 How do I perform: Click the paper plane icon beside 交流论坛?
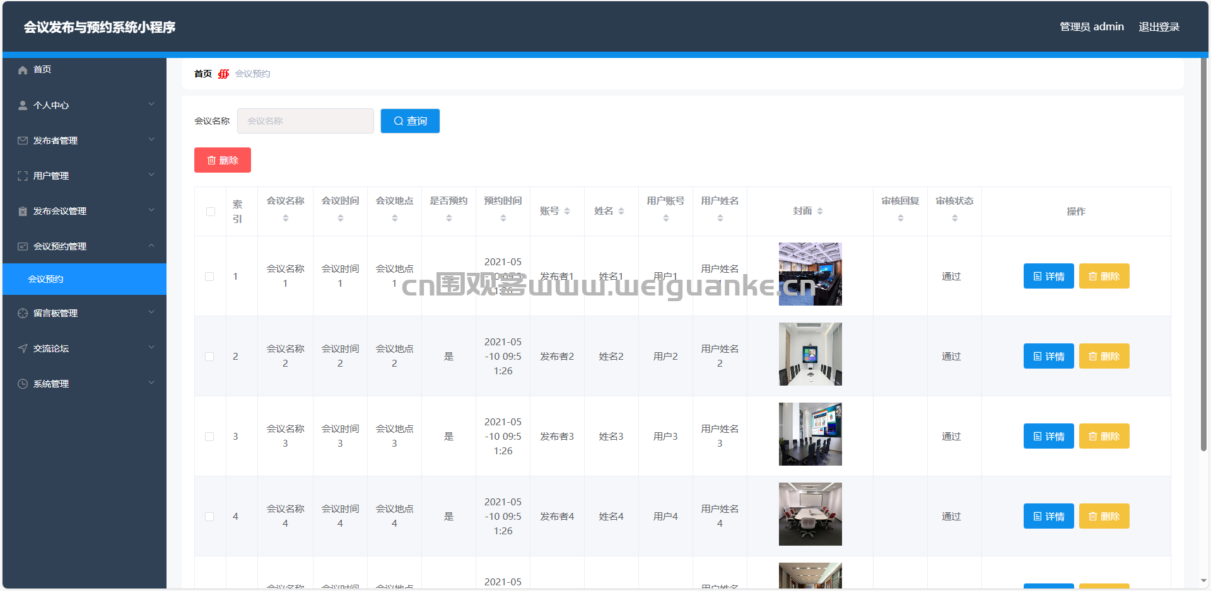tap(23, 348)
